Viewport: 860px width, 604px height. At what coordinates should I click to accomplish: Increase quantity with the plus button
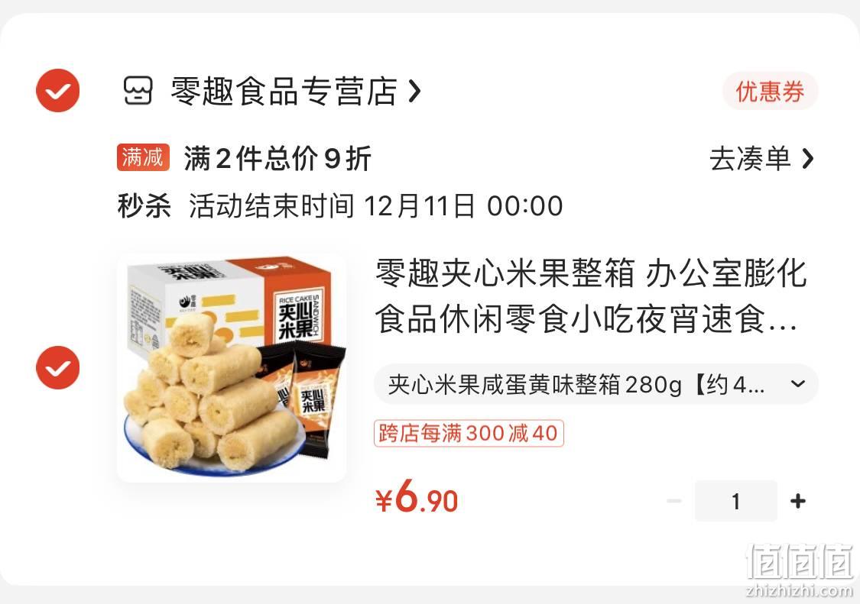tap(798, 501)
